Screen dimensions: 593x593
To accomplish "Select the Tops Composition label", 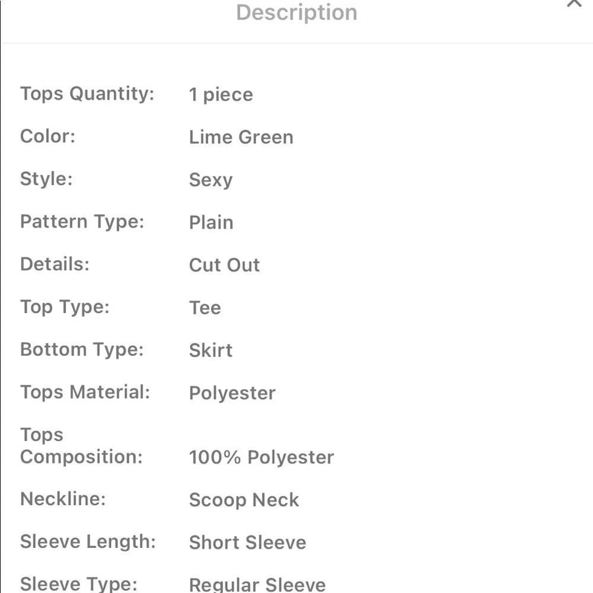I will click(81, 446).
